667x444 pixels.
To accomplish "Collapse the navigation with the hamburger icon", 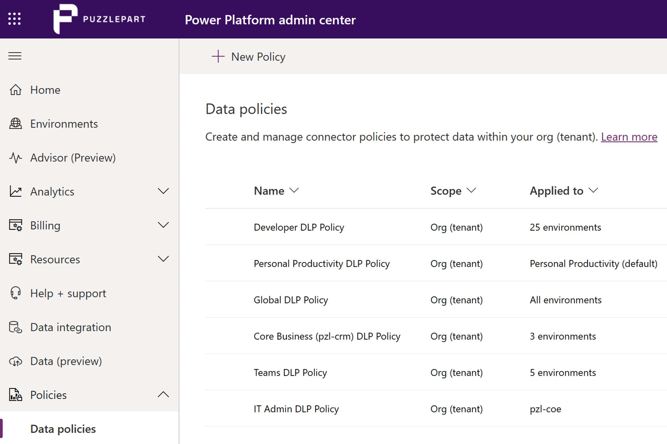I will pyautogui.click(x=15, y=56).
